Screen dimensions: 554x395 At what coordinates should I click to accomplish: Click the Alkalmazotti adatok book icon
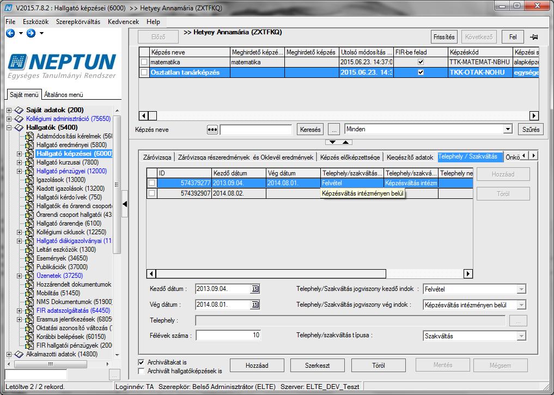(x=19, y=354)
